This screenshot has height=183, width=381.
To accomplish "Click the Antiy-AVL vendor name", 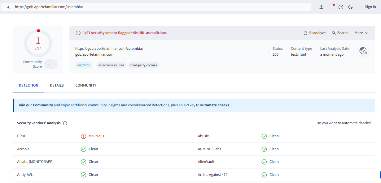I will pos(25,175).
